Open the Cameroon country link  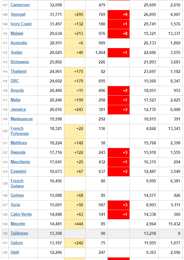tap(20, 5)
